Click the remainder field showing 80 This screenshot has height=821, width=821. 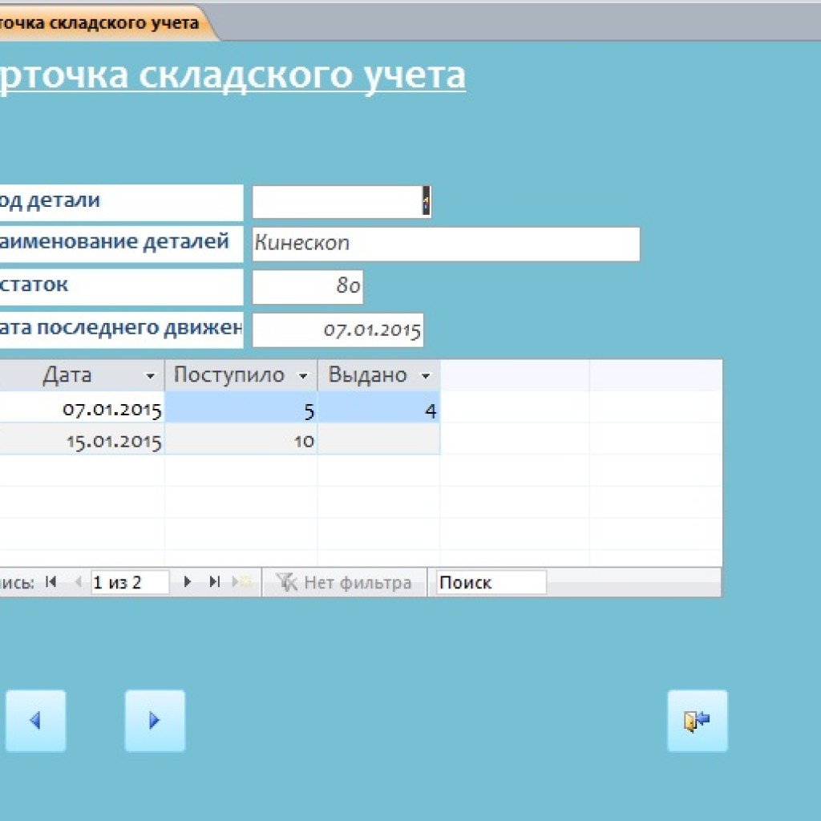click(x=308, y=287)
